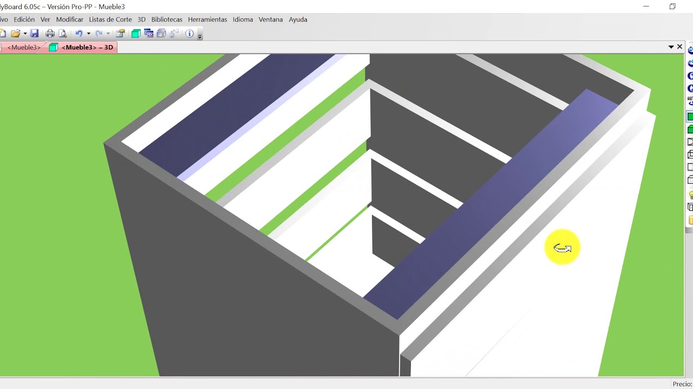Screen dimensions: 693x389
Task: Open the Ver menu
Action: pyautogui.click(x=45, y=19)
